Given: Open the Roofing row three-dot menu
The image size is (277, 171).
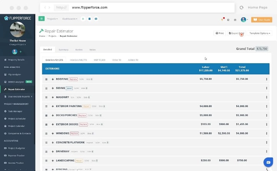Looking at the screenshot, I should pos(267,79).
